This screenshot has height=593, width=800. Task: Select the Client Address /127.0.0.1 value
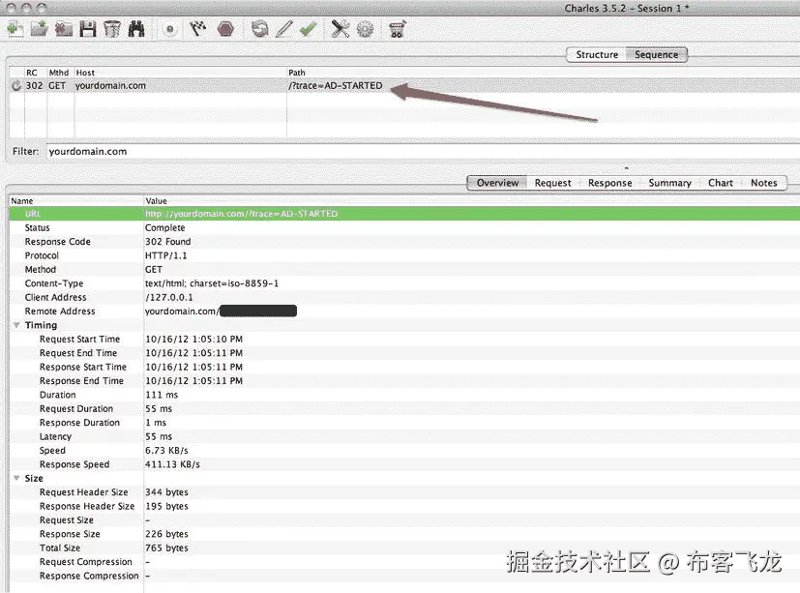[x=169, y=297]
